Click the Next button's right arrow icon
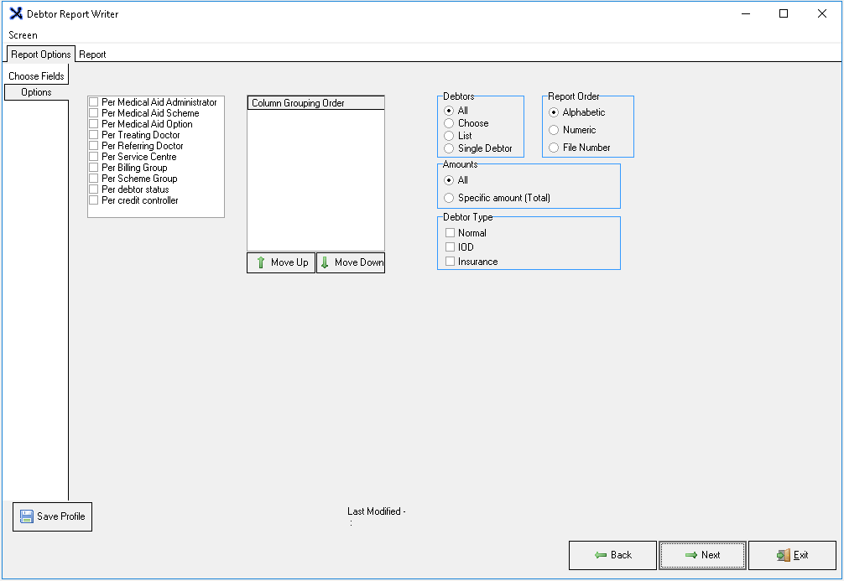This screenshot has height=581, width=844. [x=690, y=555]
